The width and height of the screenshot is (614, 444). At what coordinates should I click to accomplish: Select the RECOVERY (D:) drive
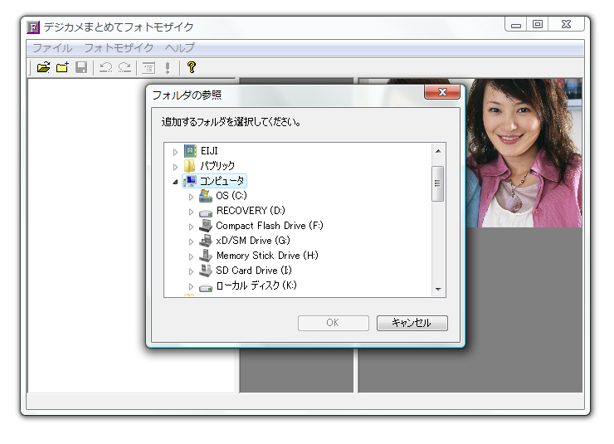250,211
